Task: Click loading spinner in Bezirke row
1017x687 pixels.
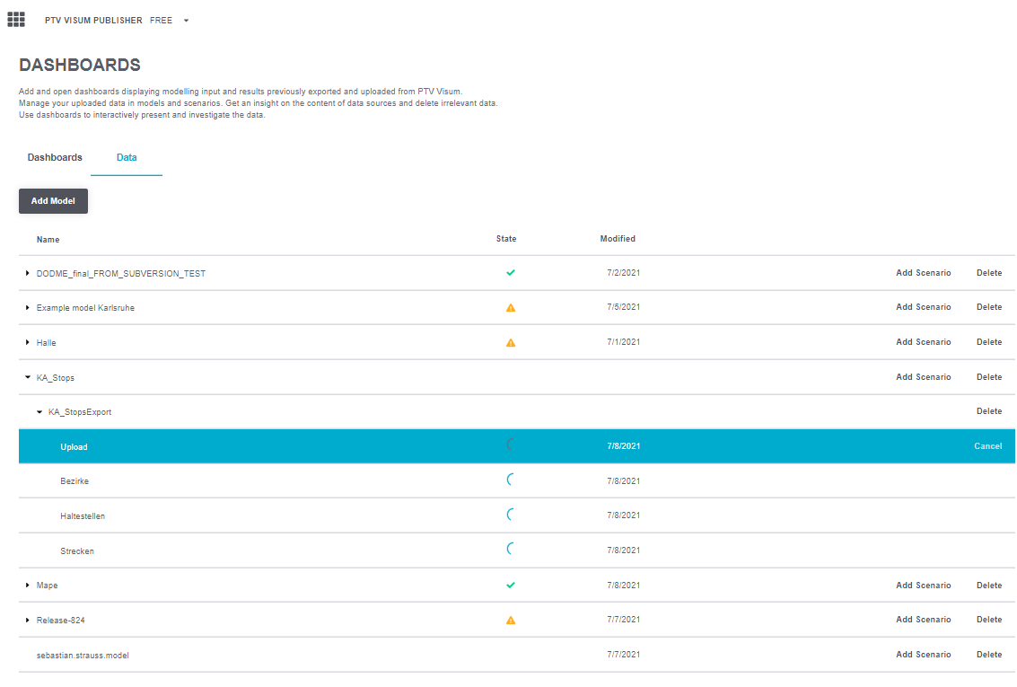Action: point(511,480)
